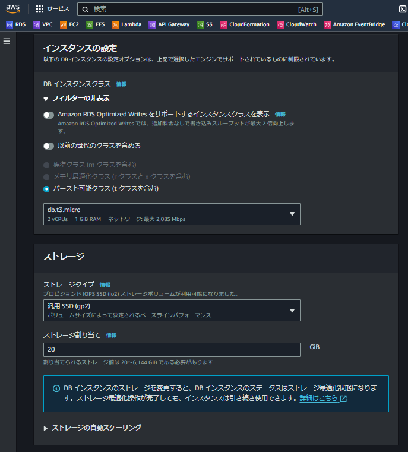Open the CloudWatch shortcut icon
This screenshot has width=408, height=452.
280,25
